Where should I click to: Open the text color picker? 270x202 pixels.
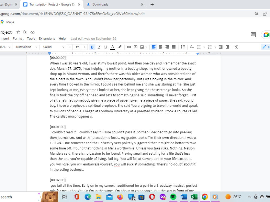click(112, 47)
